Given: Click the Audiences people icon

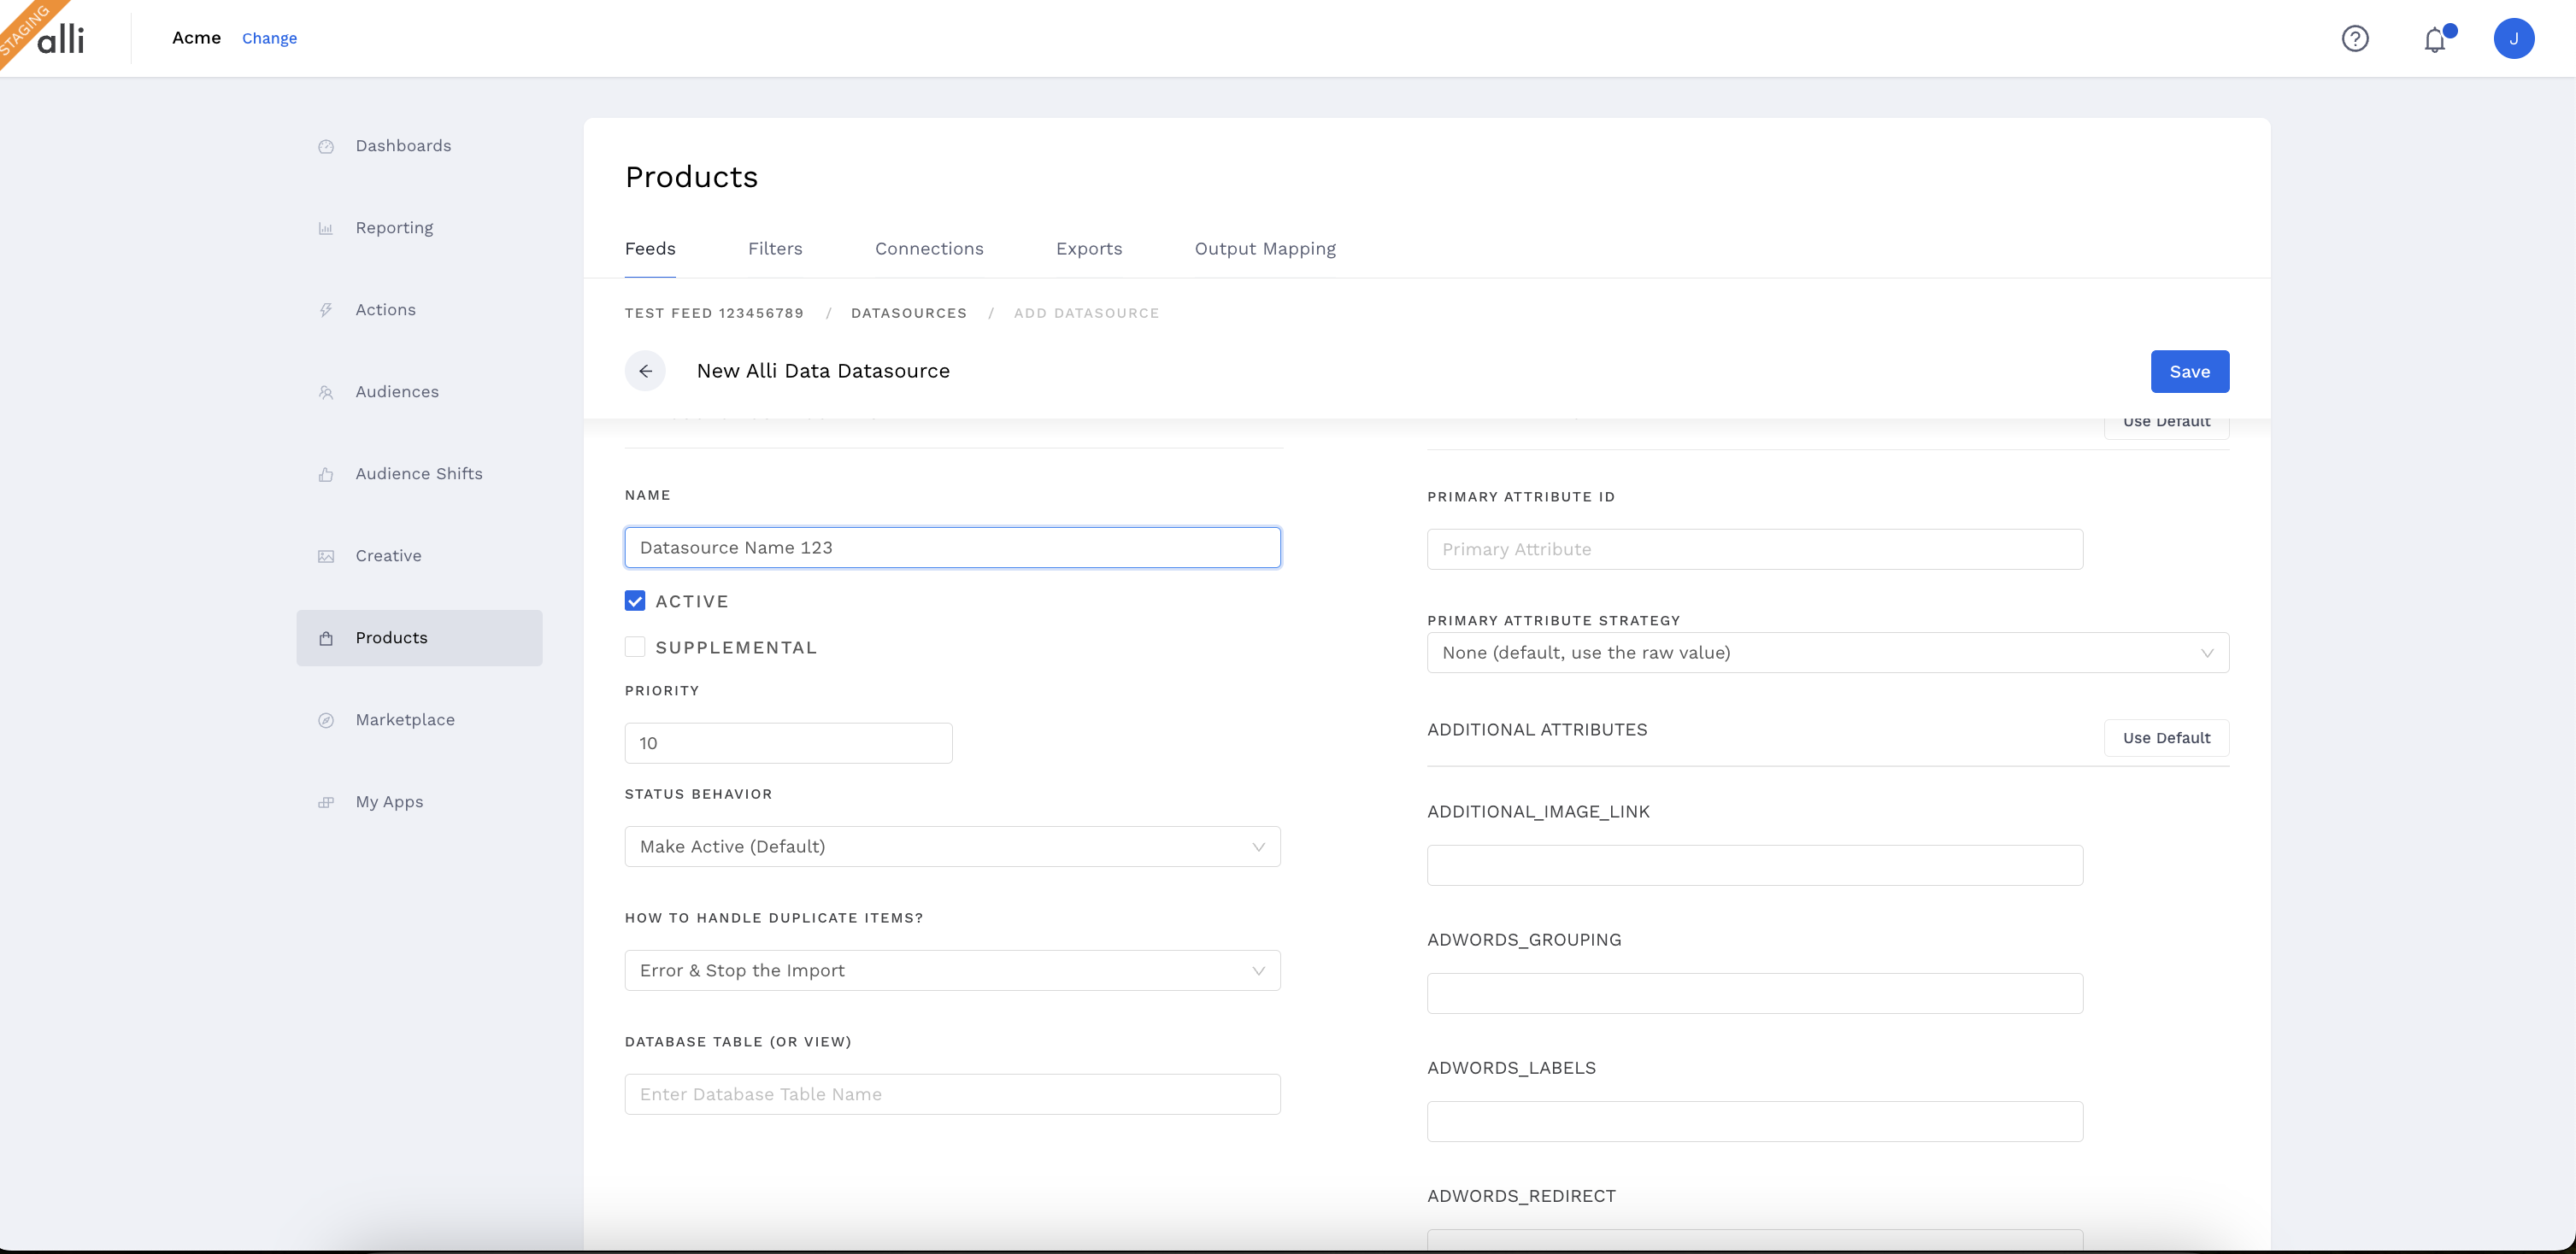Looking at the screenshot, I should tap(326, 393).
